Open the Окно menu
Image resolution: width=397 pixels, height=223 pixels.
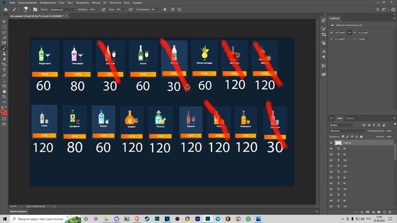[x=127, y=2]
